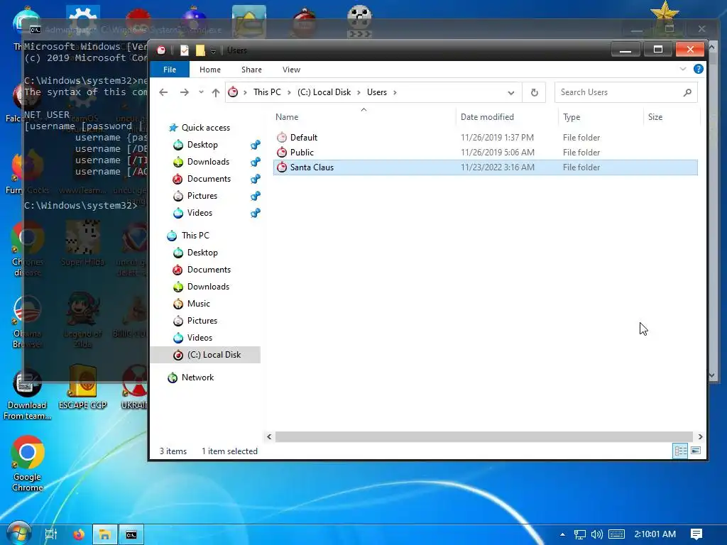Switch to the Share ribbon tab

(x=251, y=70)
